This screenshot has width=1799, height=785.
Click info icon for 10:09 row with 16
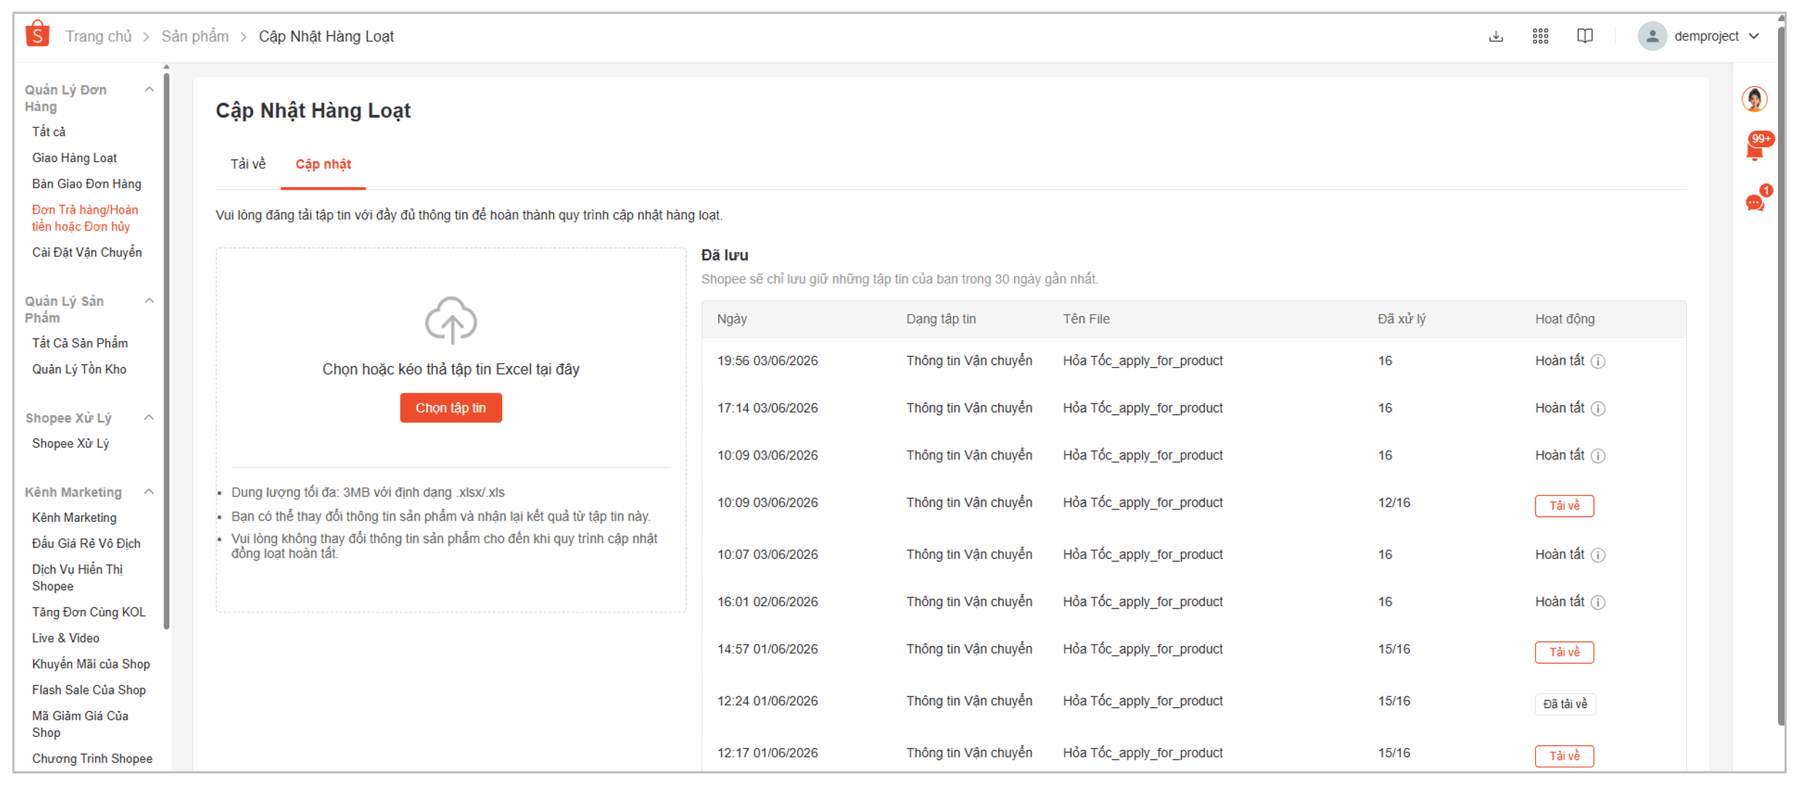point(1598,456)
